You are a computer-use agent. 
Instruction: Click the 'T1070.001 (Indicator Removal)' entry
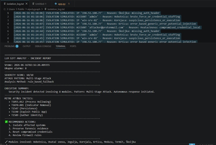click(31, 105)
